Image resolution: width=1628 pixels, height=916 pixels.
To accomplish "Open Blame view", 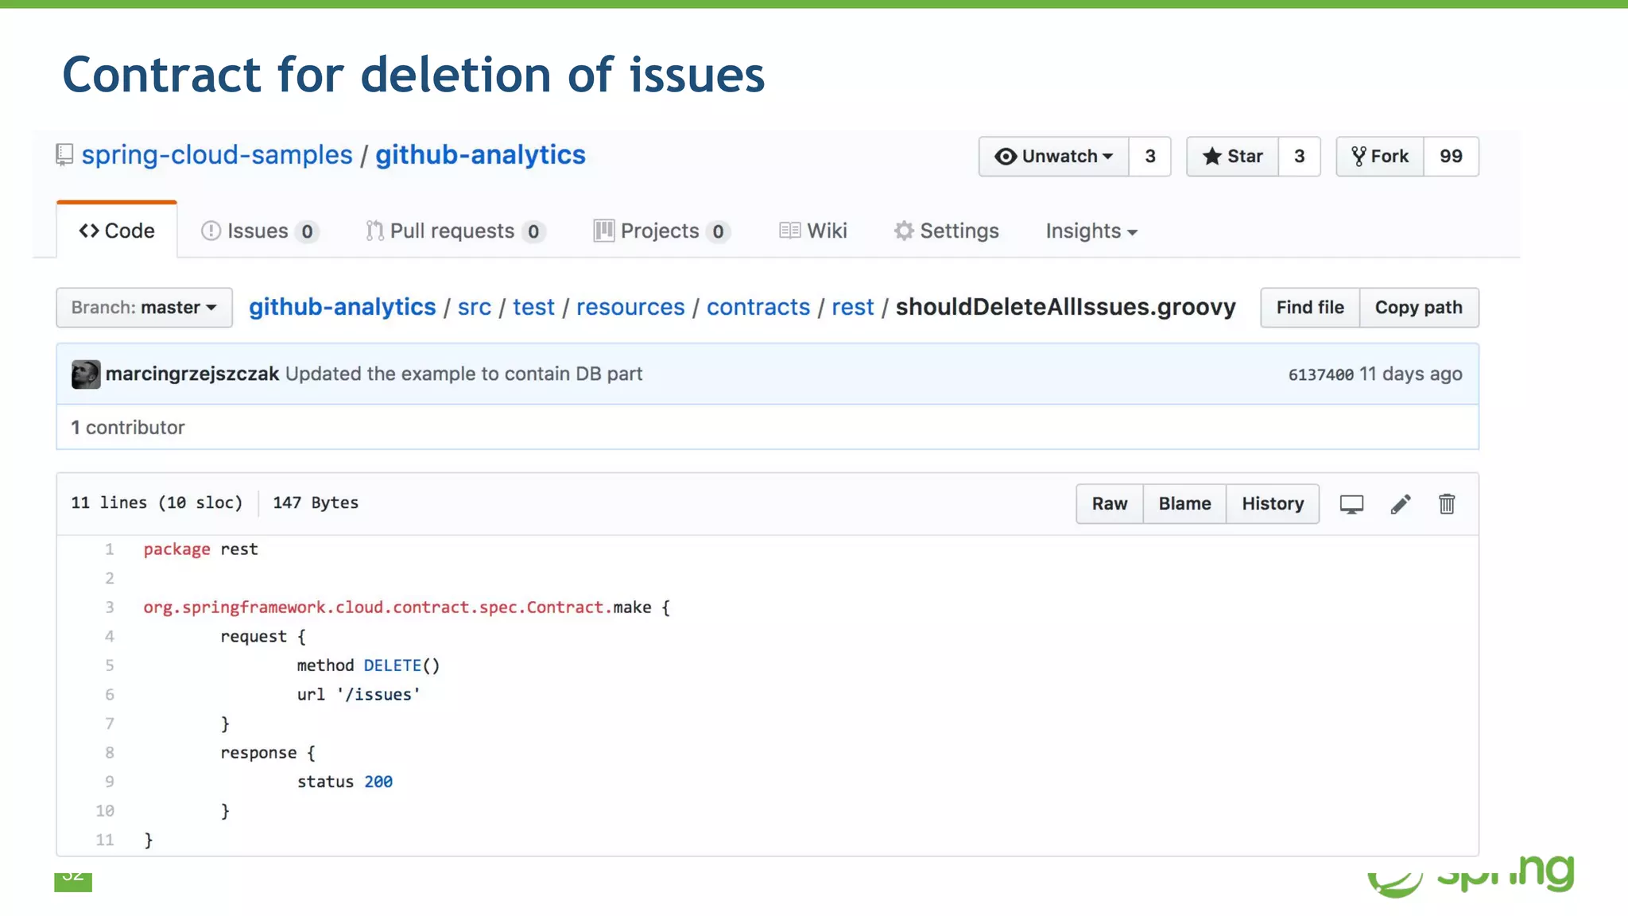I will 1184,504.
